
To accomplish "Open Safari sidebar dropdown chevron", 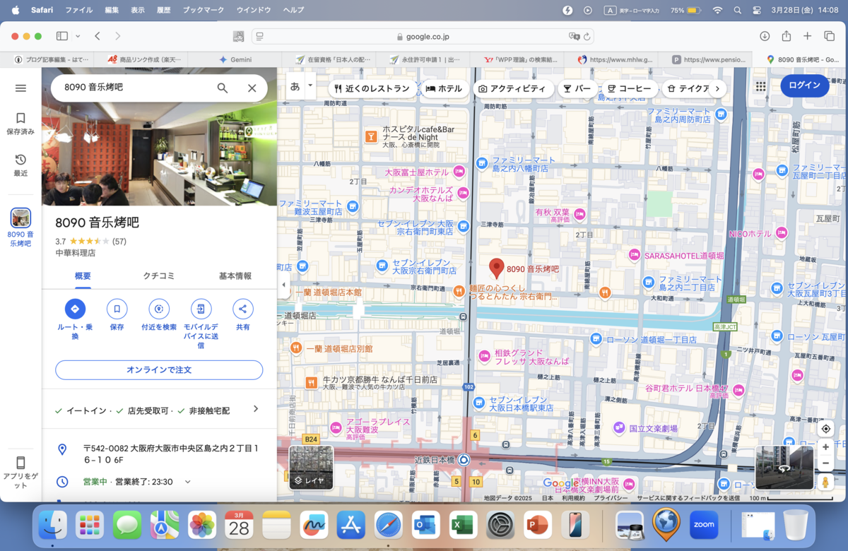I will click(x=78, y=36).
